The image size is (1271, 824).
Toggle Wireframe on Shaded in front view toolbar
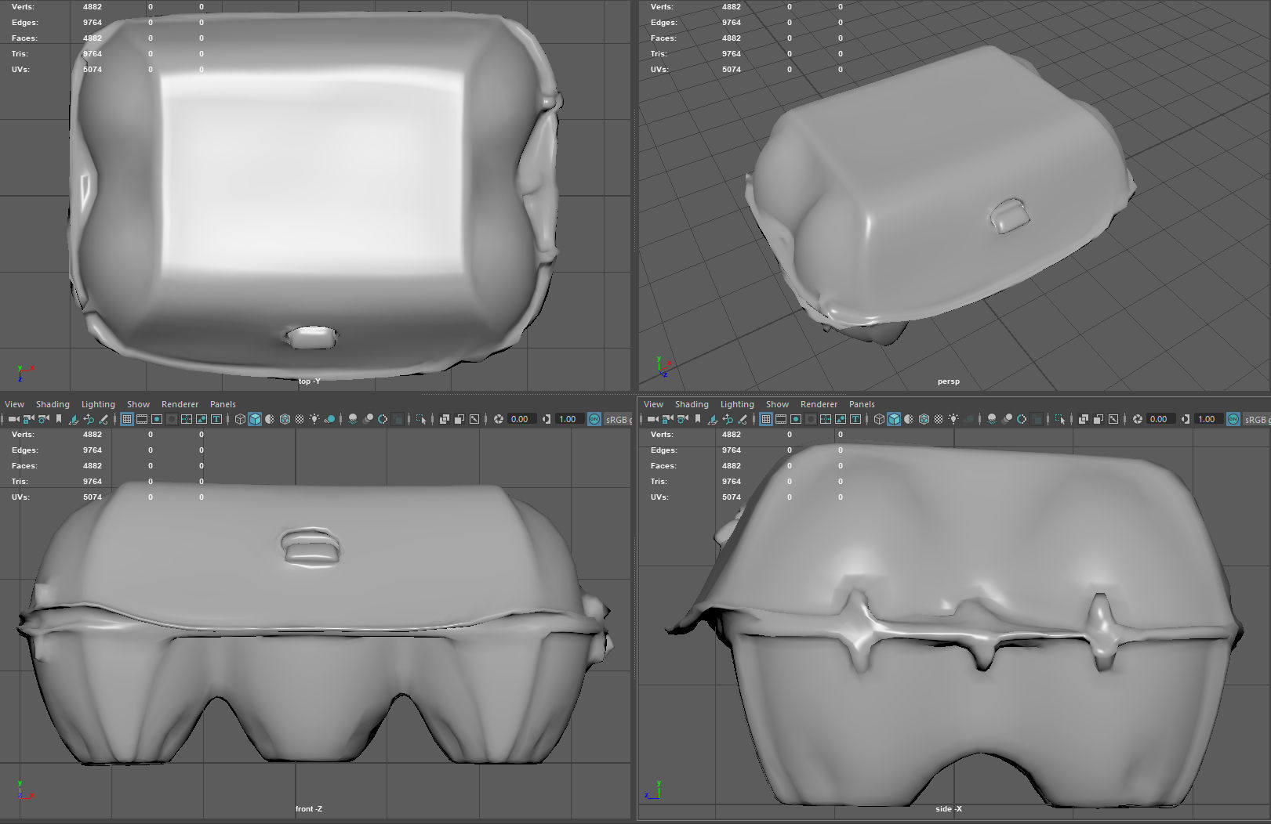[285, 419]
